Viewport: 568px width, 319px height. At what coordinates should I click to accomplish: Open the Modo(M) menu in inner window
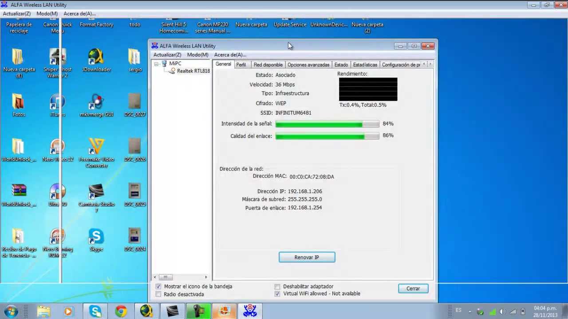tap(197, 55)
